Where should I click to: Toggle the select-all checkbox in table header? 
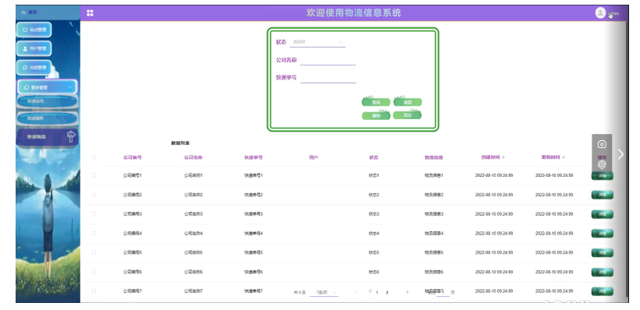click(x=94, y=157)
